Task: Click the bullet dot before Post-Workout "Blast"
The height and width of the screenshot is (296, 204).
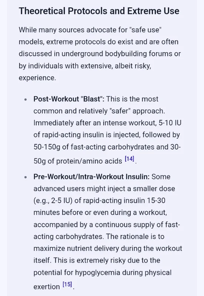Action: 26,100
